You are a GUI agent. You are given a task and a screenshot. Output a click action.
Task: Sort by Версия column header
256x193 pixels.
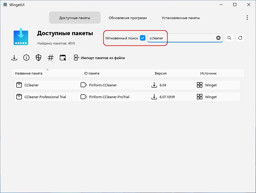(161, 73)
